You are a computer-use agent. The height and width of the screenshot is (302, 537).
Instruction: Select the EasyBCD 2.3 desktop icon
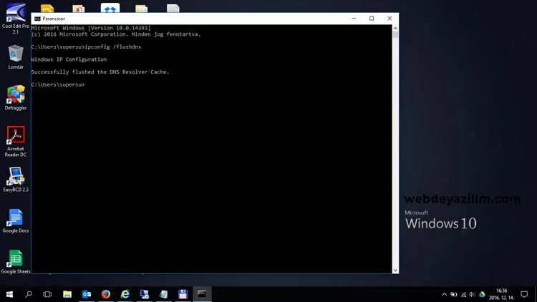click(16, 180)
